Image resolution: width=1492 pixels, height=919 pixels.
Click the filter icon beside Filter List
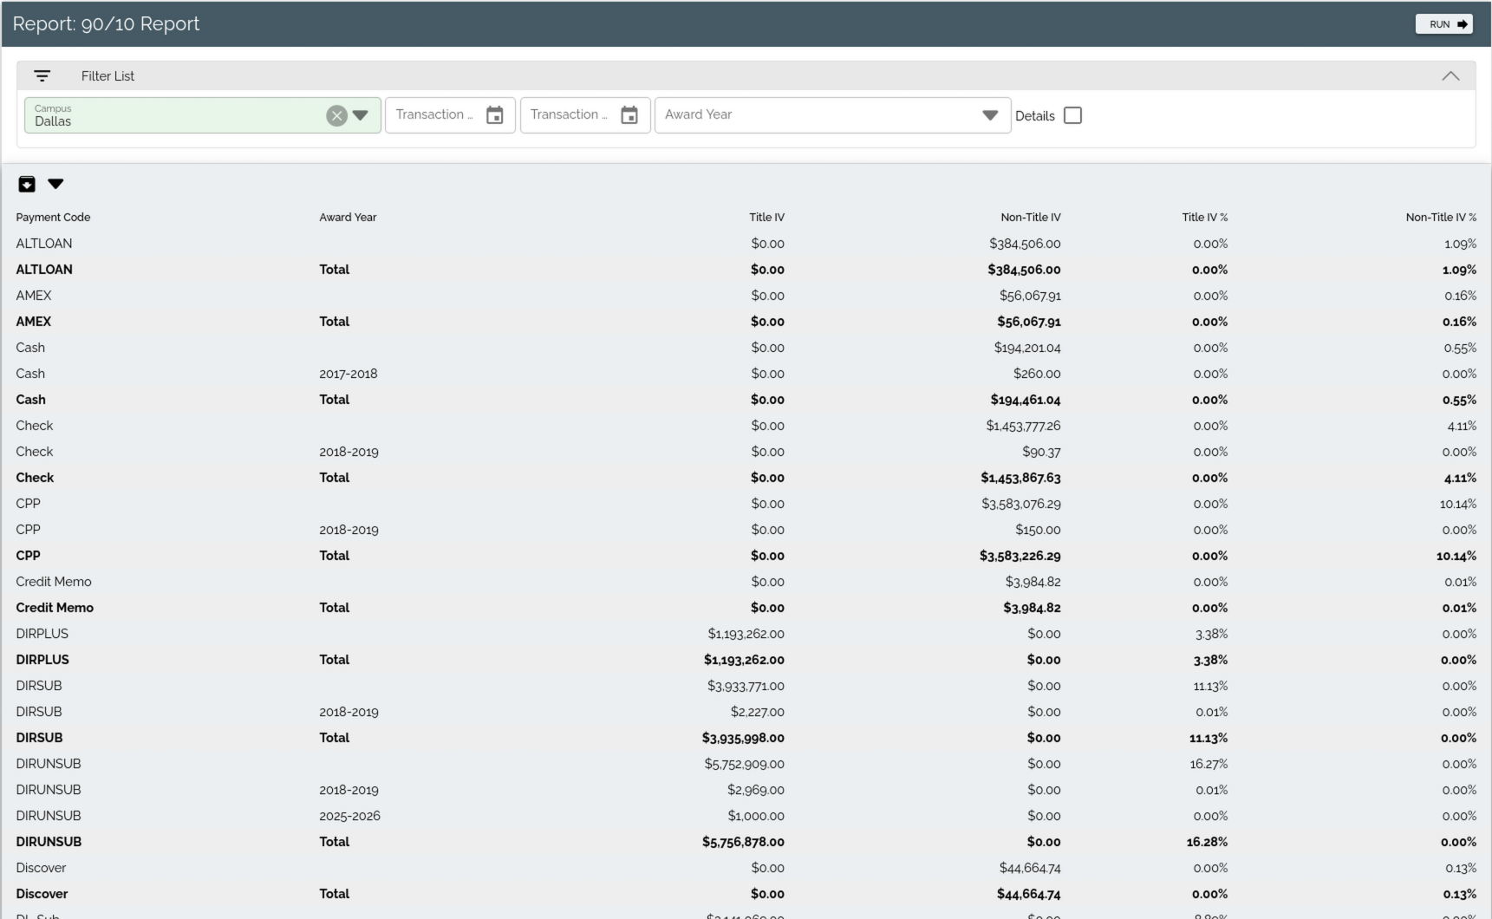[x=42, y=75]
